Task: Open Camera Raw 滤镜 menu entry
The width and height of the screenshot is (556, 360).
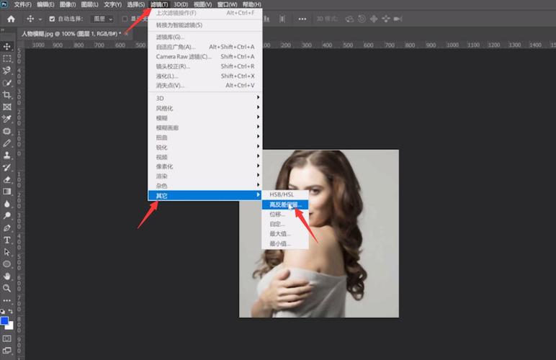Action: coord(184,56)
